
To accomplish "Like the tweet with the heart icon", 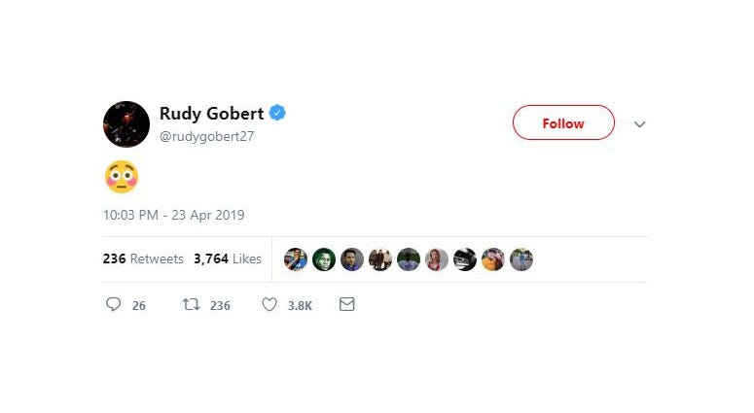I will point(269,304).
